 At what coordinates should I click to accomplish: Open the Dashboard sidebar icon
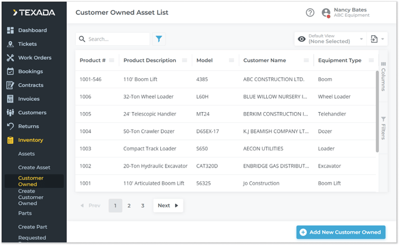(10, 30)
